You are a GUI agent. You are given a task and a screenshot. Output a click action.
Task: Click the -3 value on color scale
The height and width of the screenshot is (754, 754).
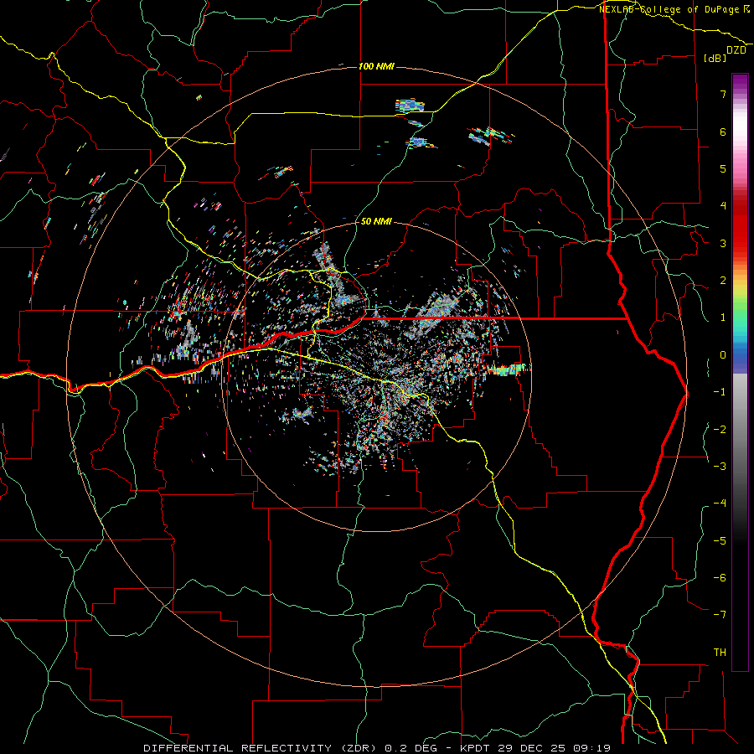[720, 466]
